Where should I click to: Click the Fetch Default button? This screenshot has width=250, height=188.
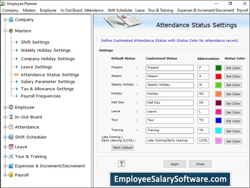click(123, 148)
